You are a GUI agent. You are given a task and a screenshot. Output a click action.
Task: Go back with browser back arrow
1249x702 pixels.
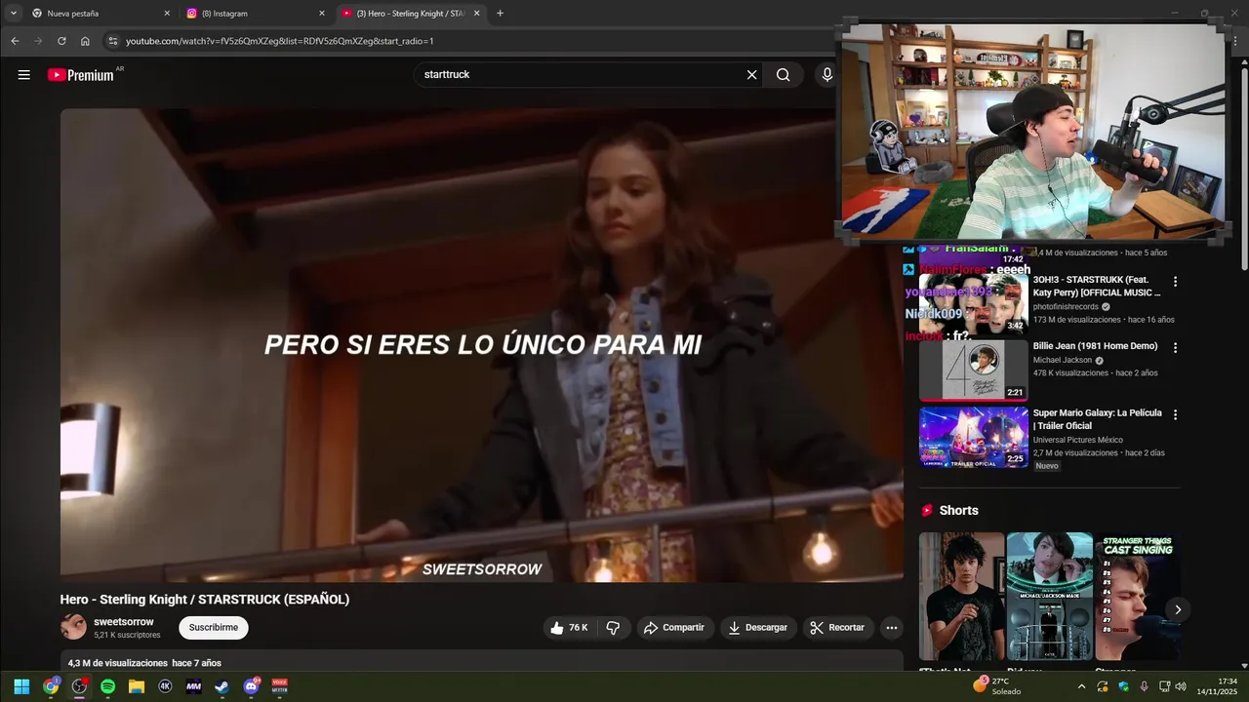15,41
